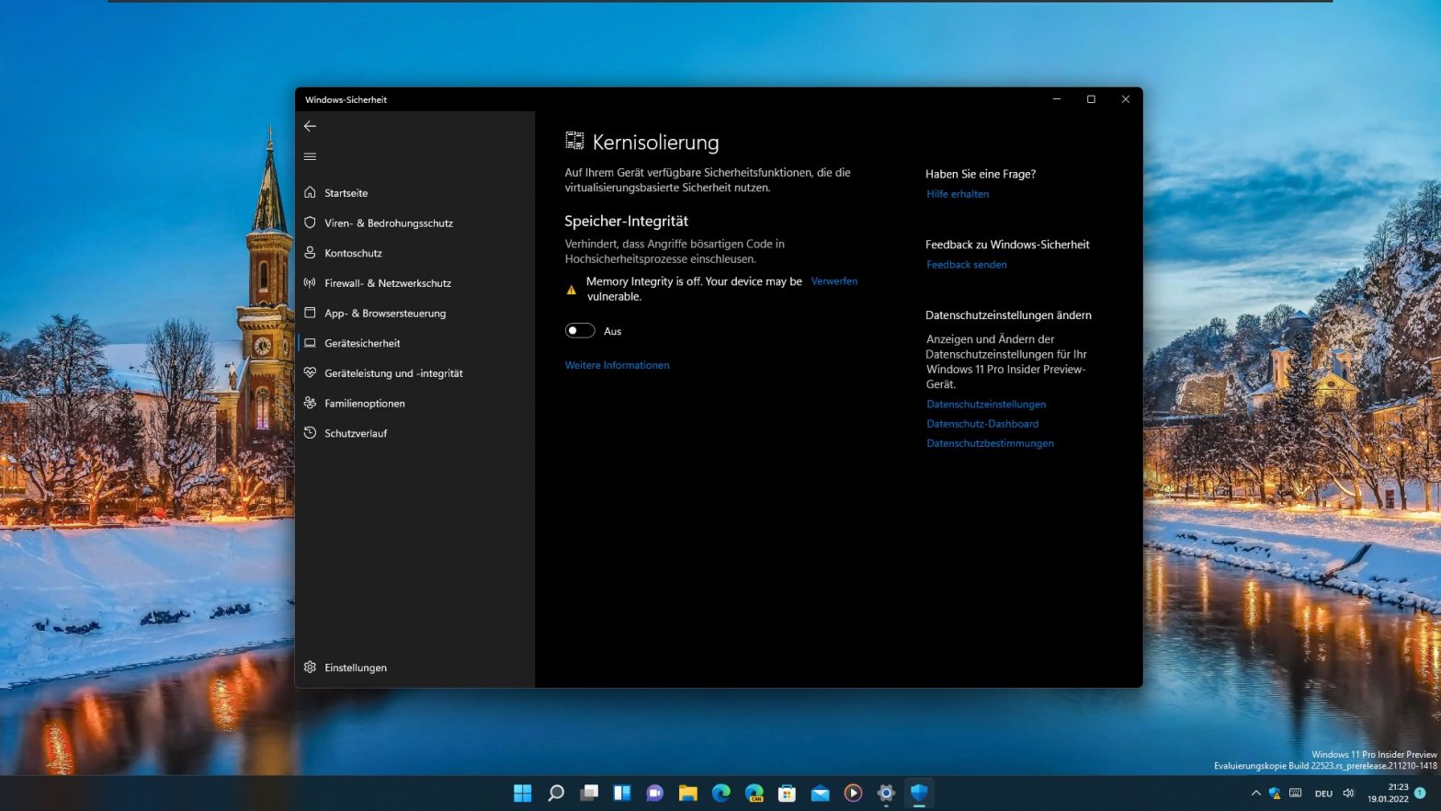Screen dimensions: 1441x811
Task: Click DEU language indicator
Action: pyautogui.click(x=1323, y=794)
